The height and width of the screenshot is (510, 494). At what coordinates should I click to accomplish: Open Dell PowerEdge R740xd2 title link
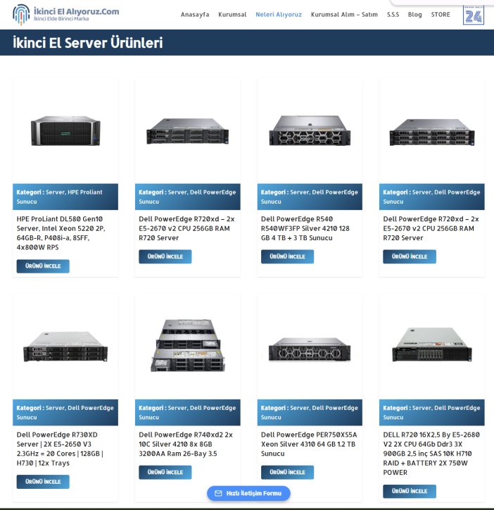[186, 444]
